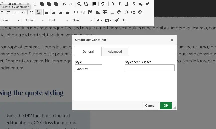The image size is (216, 129).
Task: Select the General tab
Action: (x=88, y=52)
